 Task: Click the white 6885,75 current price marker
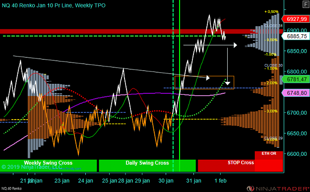point(296,36)
